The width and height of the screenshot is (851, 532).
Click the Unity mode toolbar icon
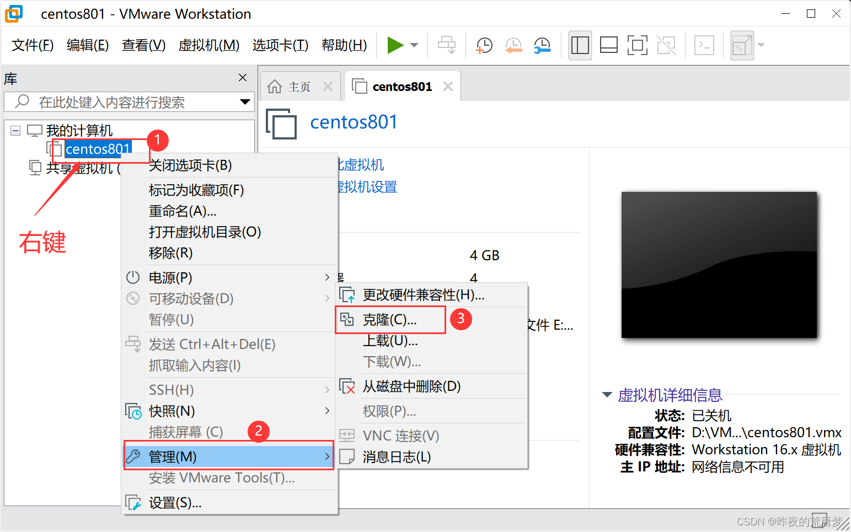tap(666, 45)
